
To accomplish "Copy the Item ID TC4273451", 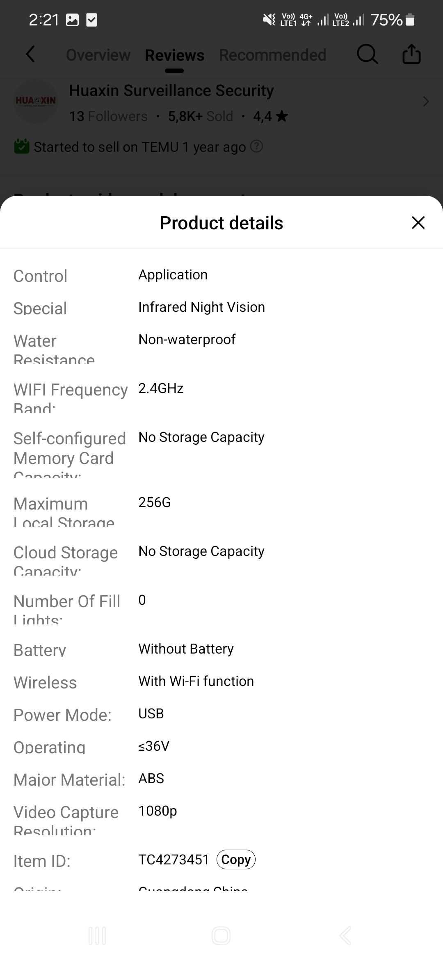I will pos(236,859).
